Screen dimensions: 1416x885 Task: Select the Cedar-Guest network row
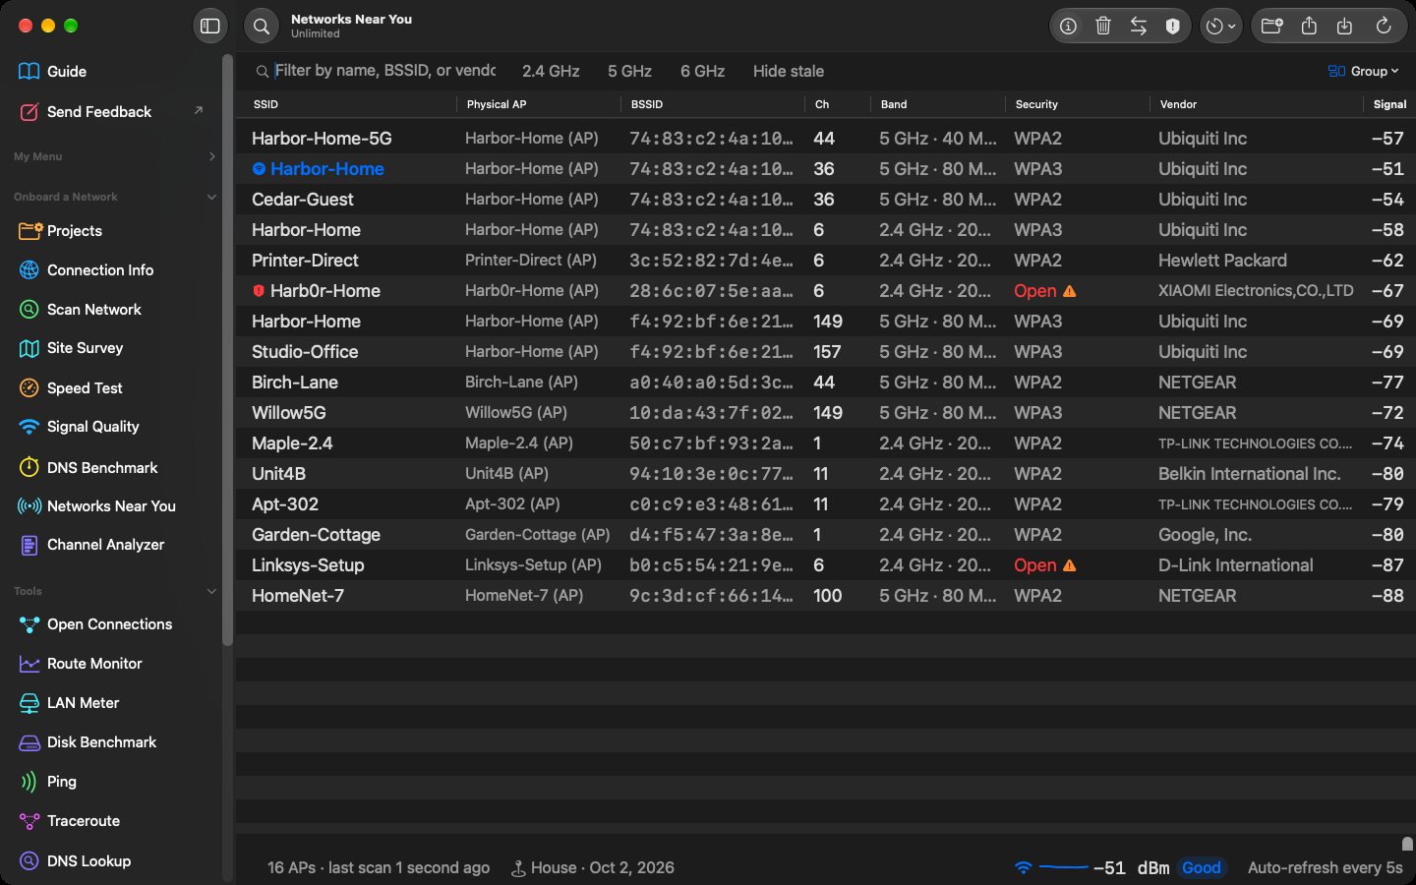tap(826, 200)
